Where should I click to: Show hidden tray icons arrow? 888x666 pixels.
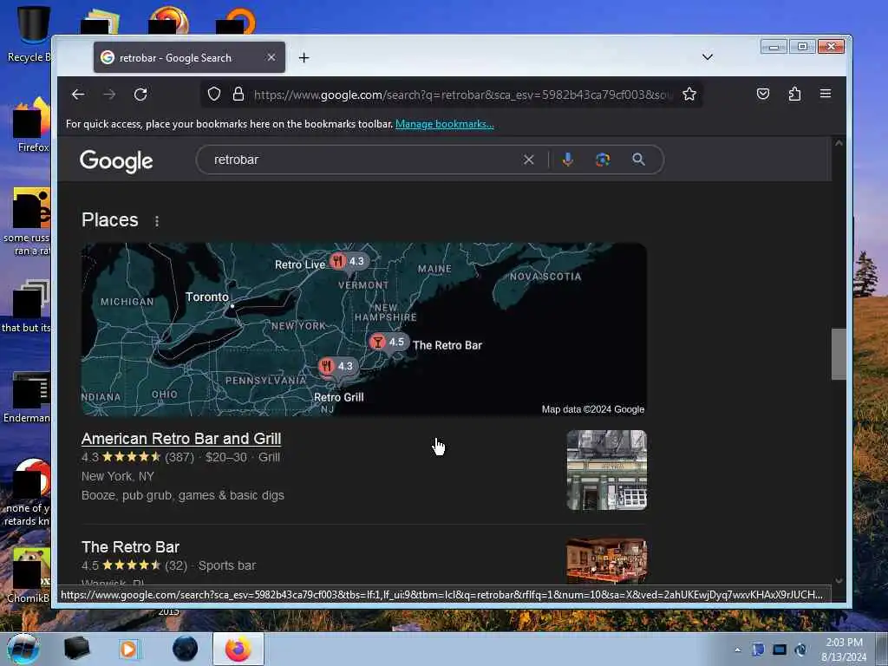point(737,650)
